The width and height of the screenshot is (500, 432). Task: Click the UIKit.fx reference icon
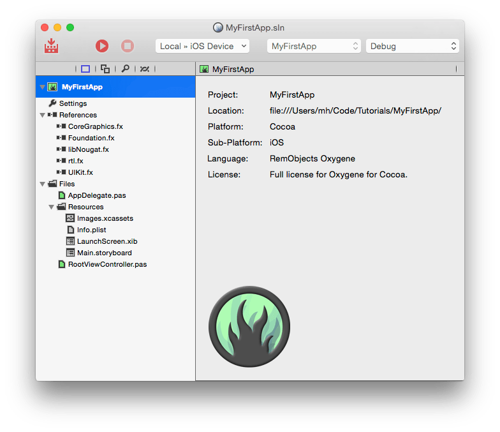61,172
